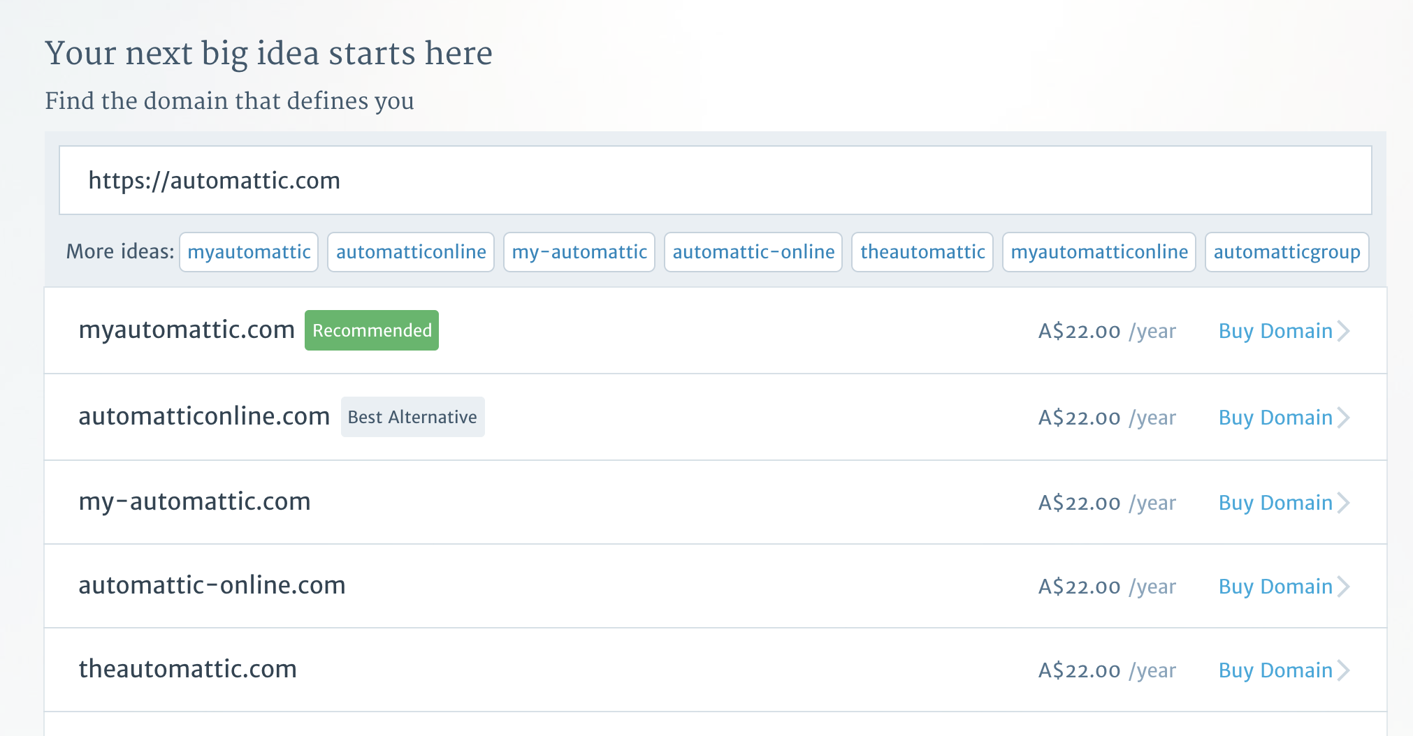Click the 'More ideas:' label
The image size is (1413, 736).
(120, 251)
